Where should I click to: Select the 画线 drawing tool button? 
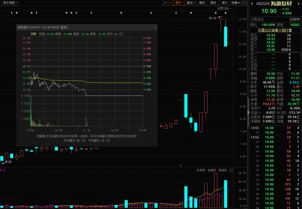point(213,2)
